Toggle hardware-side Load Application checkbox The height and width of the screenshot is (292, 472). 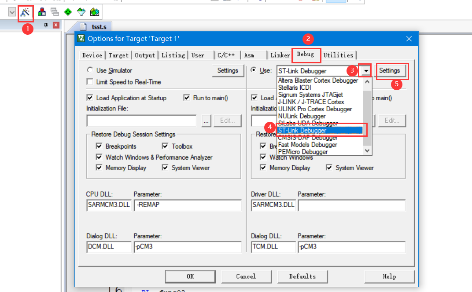coord(254,98)
